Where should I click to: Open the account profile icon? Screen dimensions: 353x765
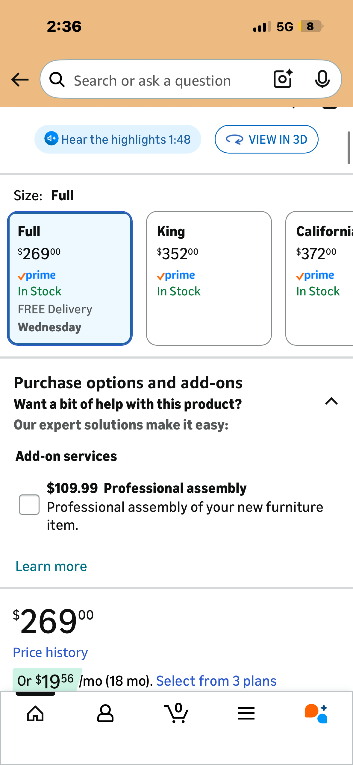click(x=105, y=714)
